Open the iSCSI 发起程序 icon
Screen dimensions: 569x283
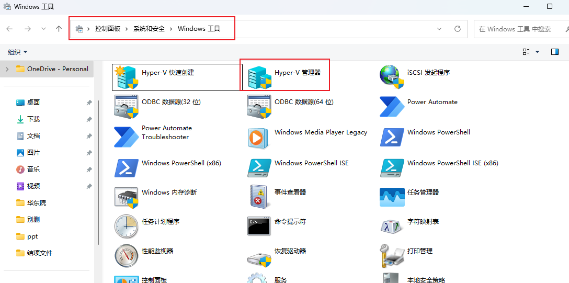tap(392, 77)
